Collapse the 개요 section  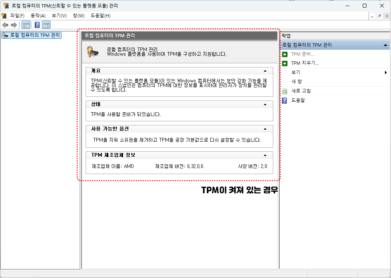265,71
